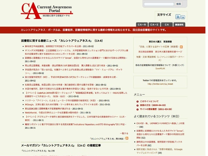Open 「災害」に関する当サイトの記事 link
Viewport: 208px width, 156px height.
[x=158, y=47]
